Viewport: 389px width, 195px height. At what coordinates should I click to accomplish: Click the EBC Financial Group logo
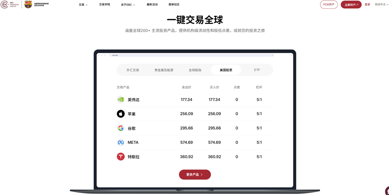click(x=10, y=5)
